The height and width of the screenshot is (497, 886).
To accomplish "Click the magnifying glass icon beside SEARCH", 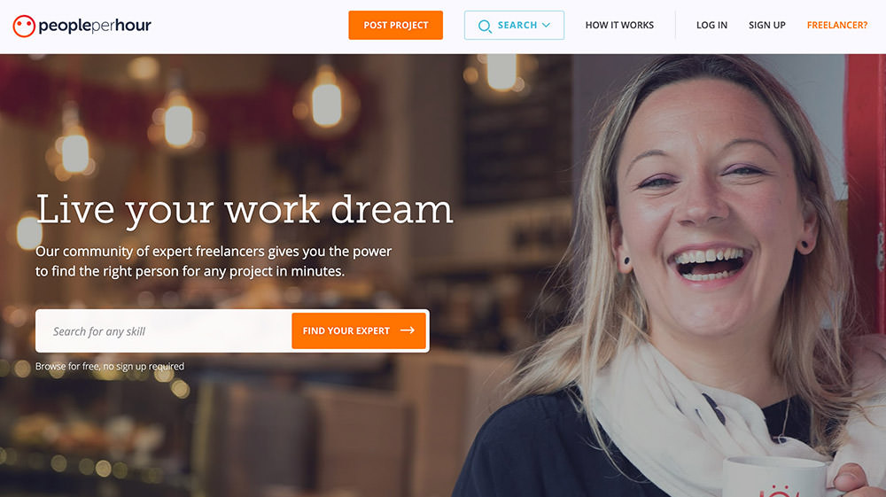I will tap(485, 26).
